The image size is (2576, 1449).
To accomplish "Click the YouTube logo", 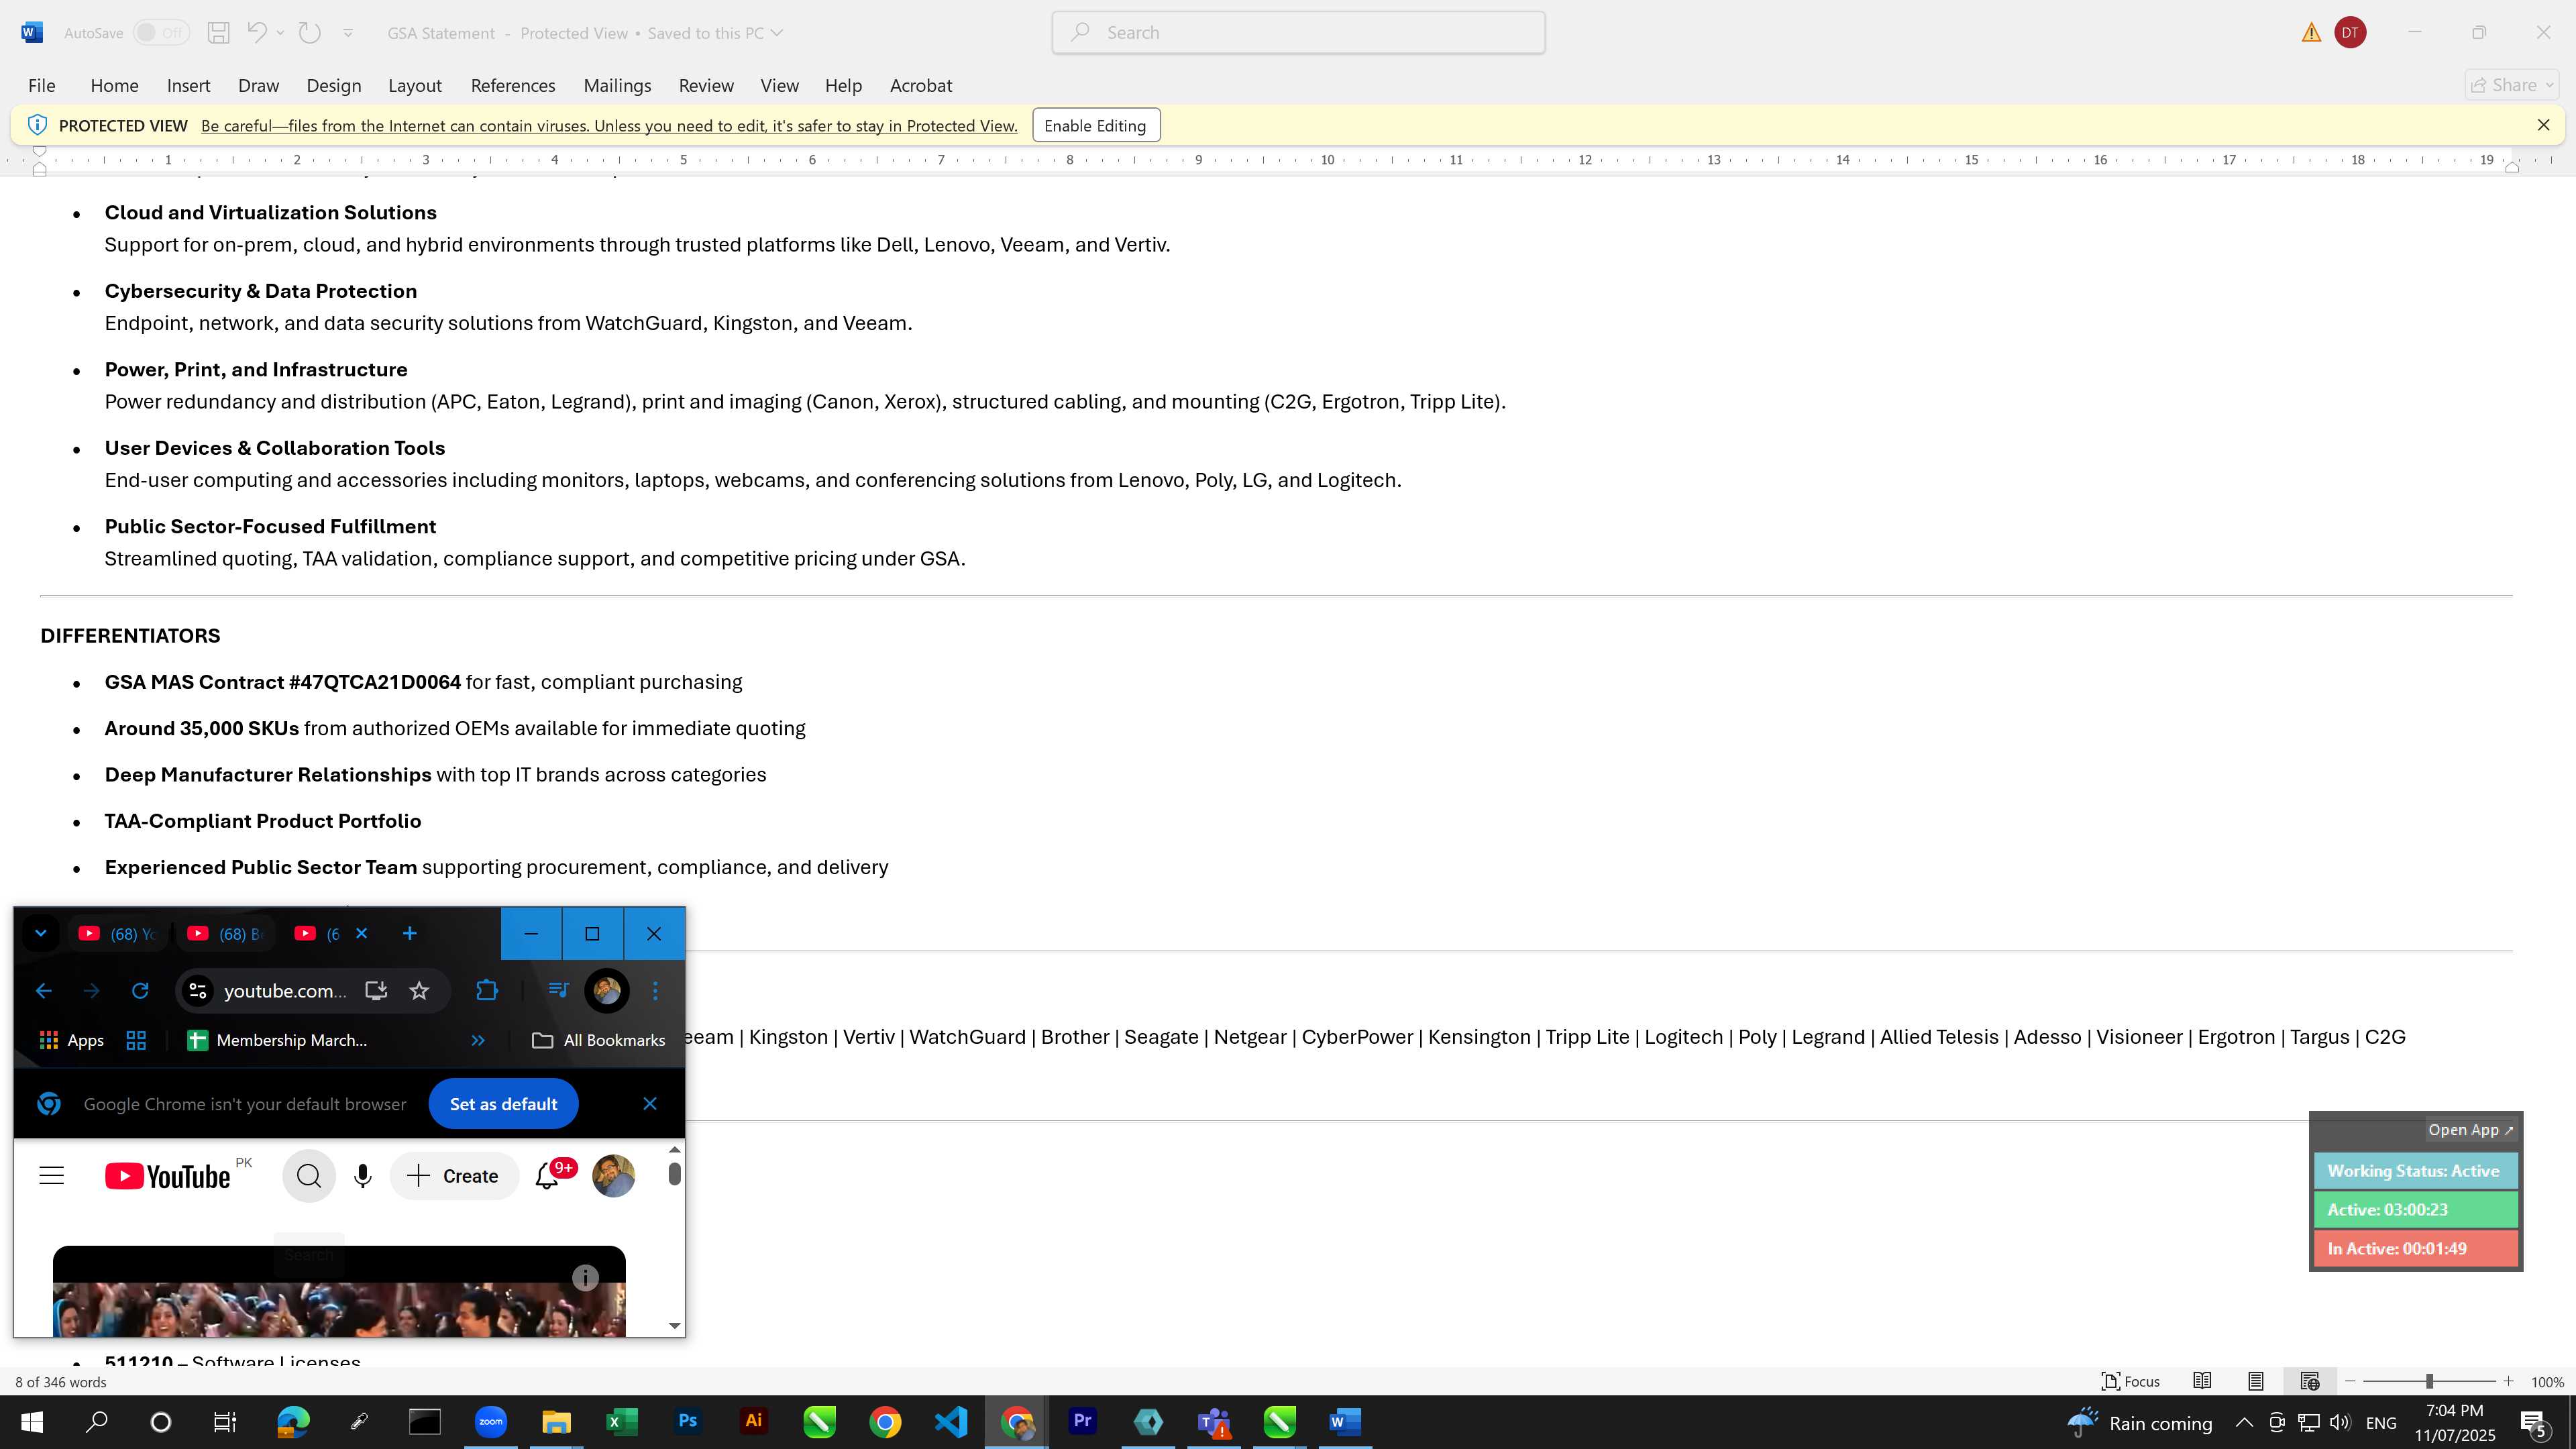I will (x=167, y=1177).
